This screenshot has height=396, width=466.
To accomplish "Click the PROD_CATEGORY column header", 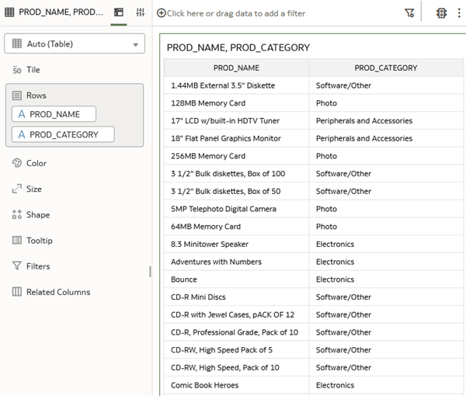I will 386,68.
